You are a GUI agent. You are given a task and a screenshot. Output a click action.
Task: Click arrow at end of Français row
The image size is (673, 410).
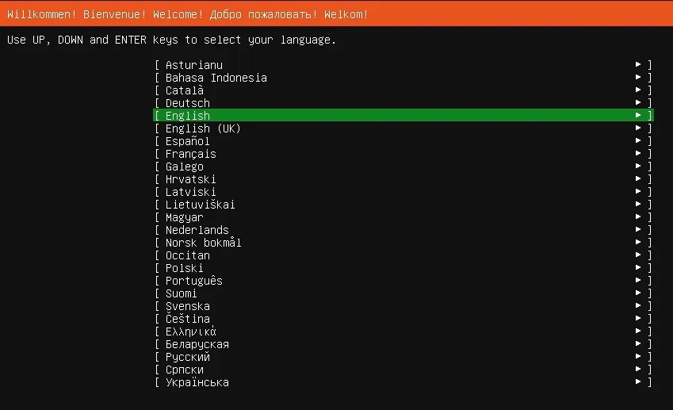(x=638, y=153)
